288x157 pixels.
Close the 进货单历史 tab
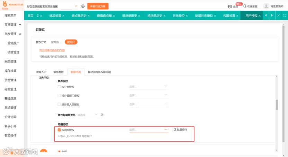(x=139, y=16)
